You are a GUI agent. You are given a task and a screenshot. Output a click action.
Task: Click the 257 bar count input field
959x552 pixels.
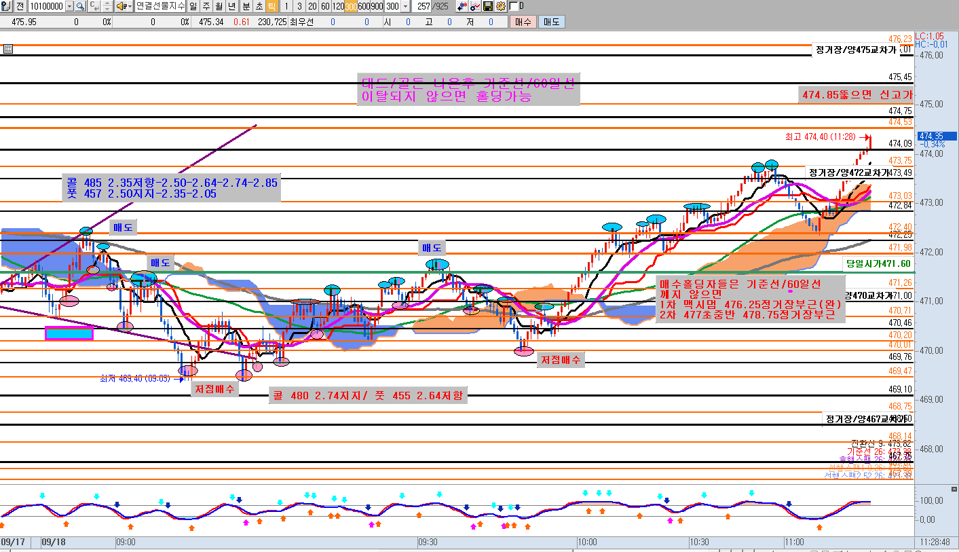tap(425, 6)
